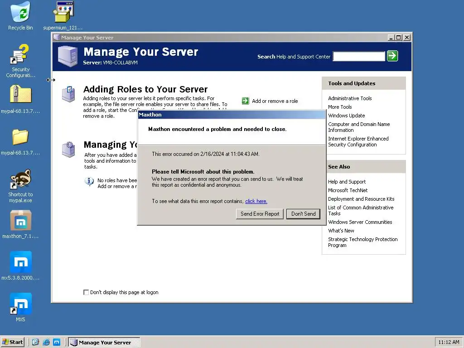Open Windows Update link
The image size is (464, 348).
pos(346,116)
